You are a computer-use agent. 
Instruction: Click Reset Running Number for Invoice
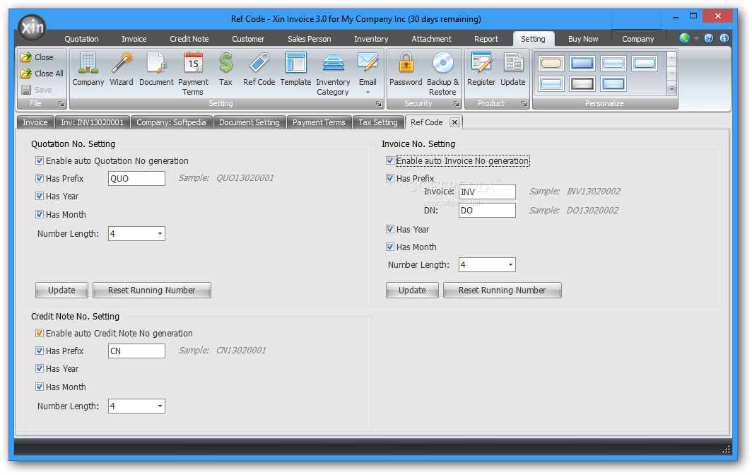(x=502, y=291)
